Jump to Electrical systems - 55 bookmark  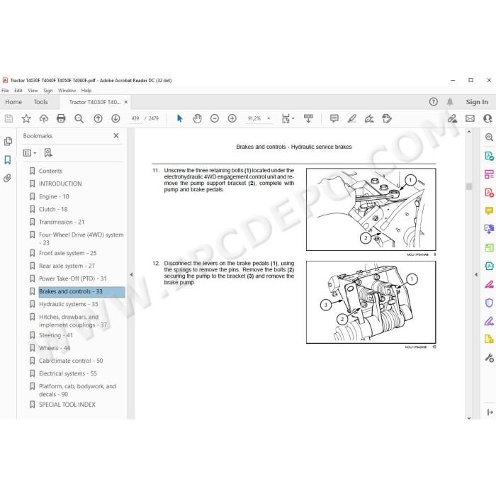click(x=68, y=373)
